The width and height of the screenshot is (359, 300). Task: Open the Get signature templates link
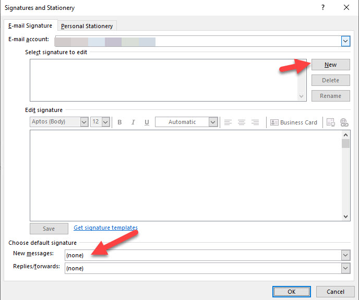click(105, 228)
